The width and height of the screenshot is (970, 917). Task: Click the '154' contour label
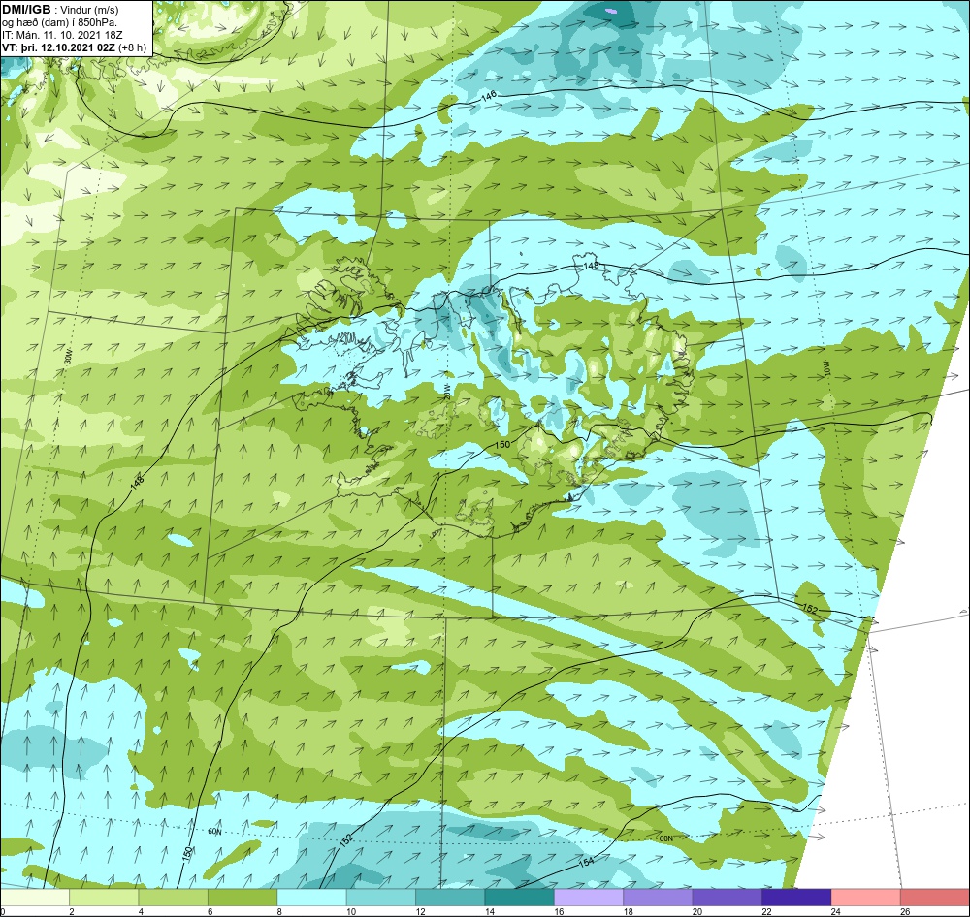(x=585, y=862)
